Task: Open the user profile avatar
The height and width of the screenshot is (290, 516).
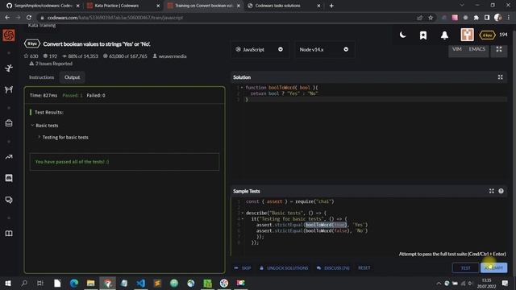Action: point(467,35)
